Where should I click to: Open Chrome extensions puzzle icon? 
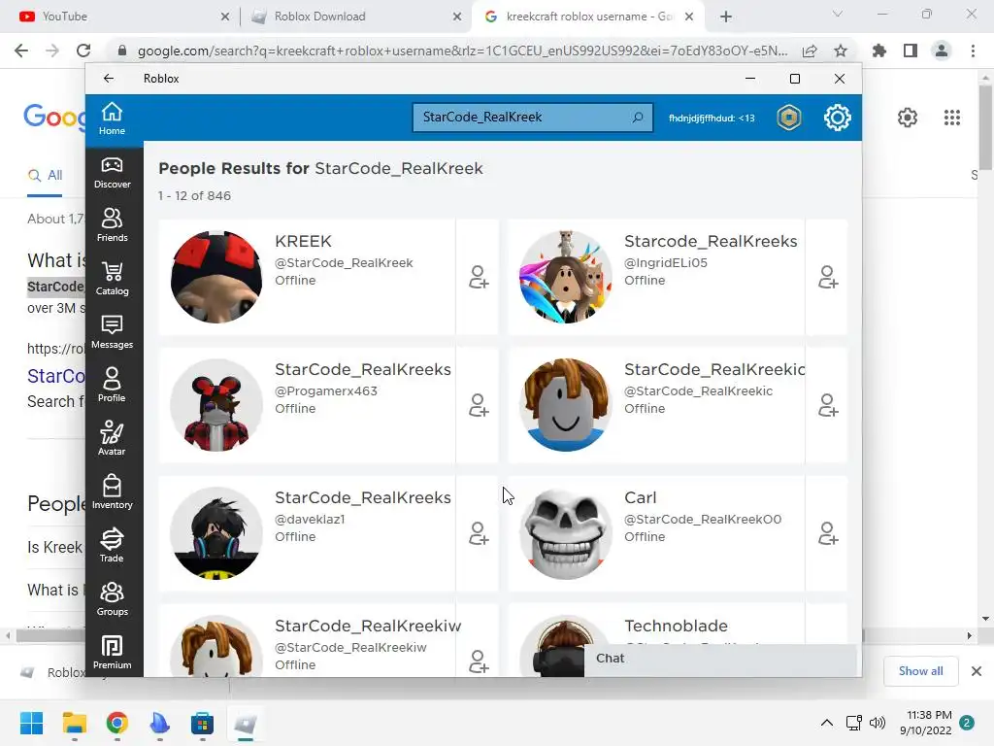coord(879,51)
